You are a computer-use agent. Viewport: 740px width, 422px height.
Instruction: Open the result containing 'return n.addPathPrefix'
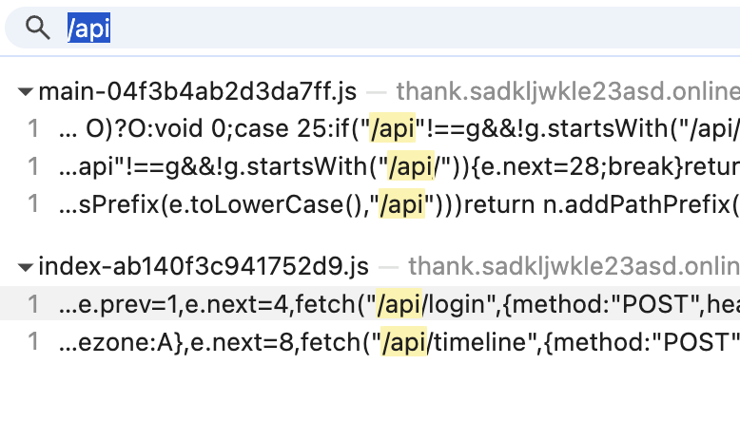point(370,204)
